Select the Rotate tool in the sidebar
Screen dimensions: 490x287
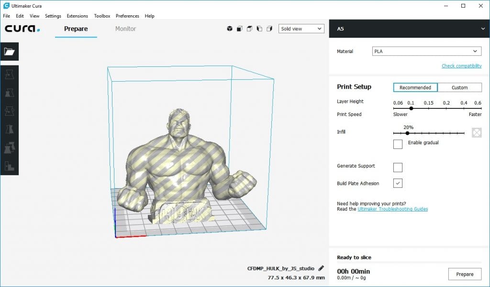[10, 111]
